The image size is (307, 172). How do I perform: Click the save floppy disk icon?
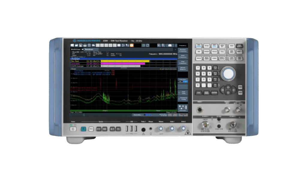pyautogui.click(x=81, y=45)
